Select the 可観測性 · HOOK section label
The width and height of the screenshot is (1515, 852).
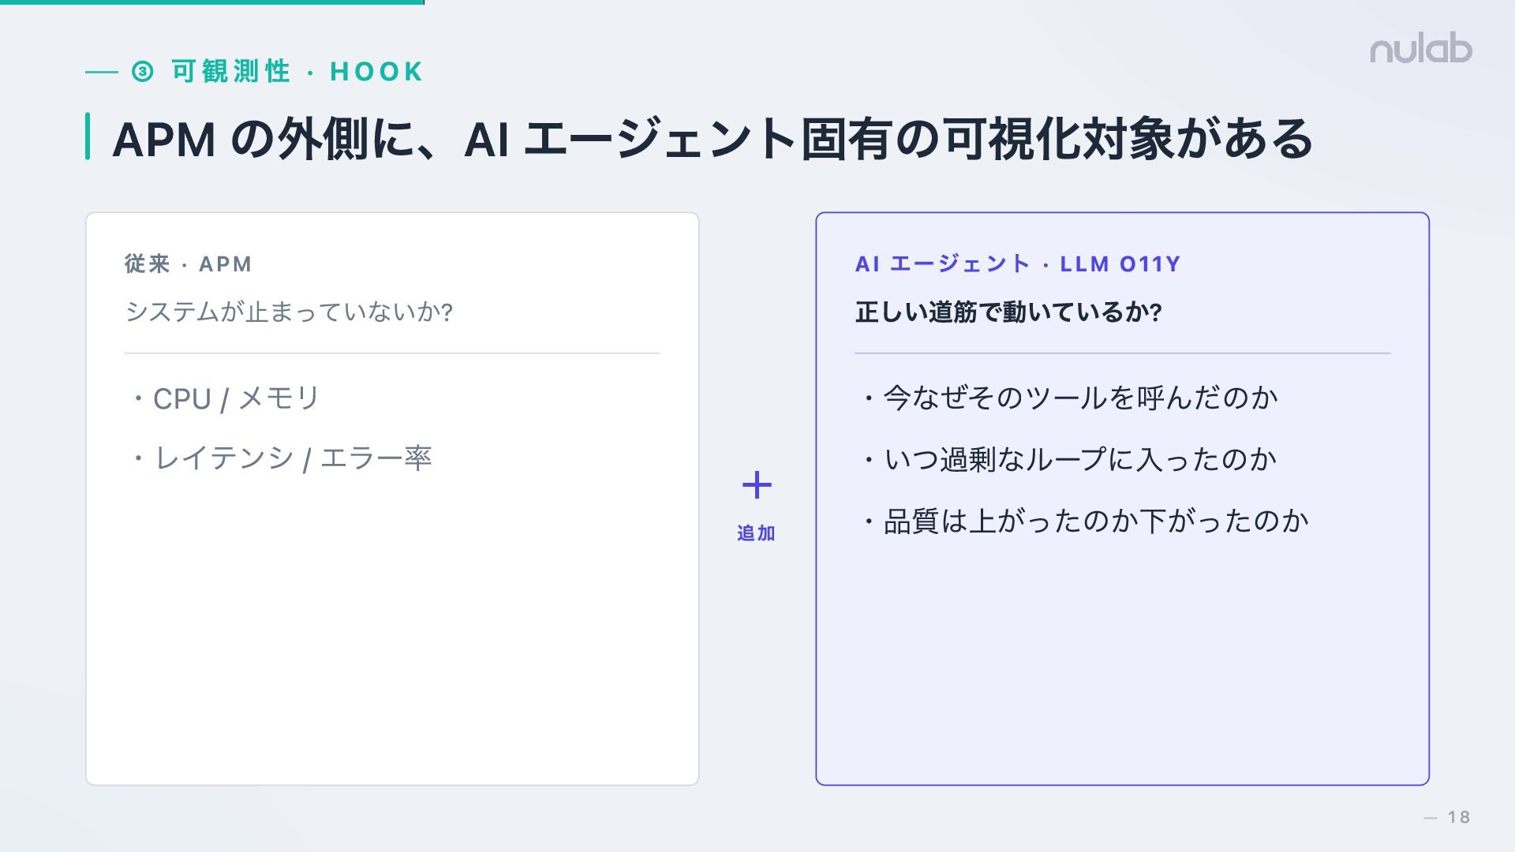(x=297, y=72)
